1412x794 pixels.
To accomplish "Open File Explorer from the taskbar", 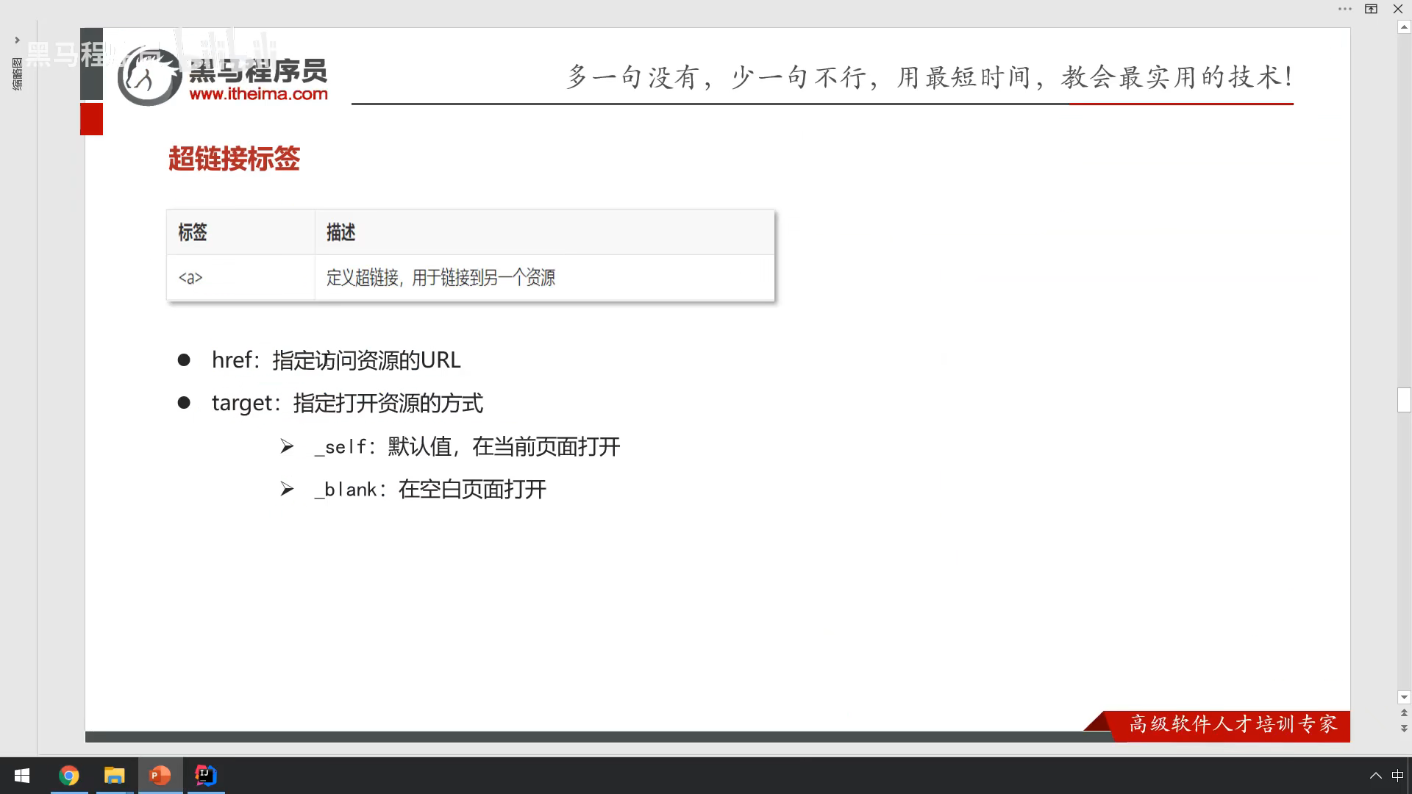I will (x=114, y=776).
